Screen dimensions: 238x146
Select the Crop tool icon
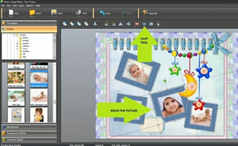point(144,24)
